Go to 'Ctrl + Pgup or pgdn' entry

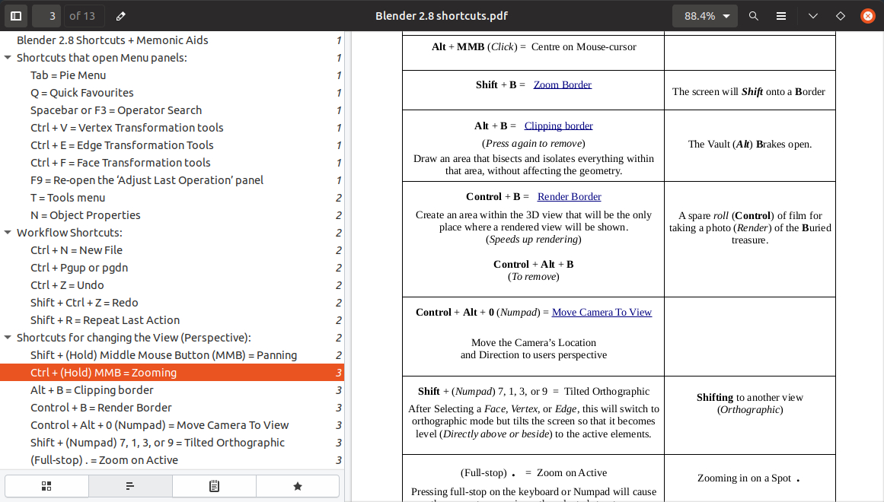coord(172,267)
